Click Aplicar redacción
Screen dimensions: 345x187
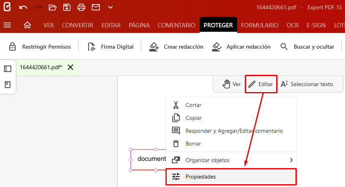[x=241, y=47]
